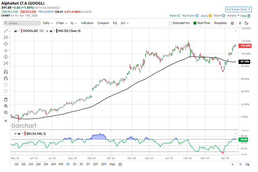Screen dimensions: 258x172
Task: Zoom out using the magnifier minus icon
Action: click(x=6, y=113)
